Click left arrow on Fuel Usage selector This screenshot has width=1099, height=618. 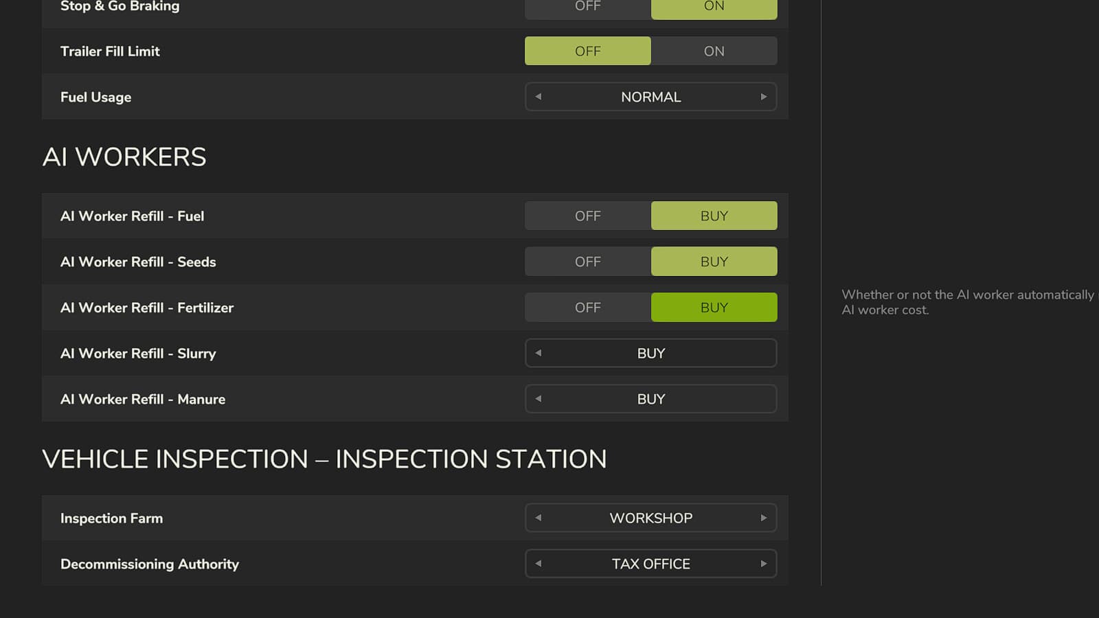click(539, 97)
